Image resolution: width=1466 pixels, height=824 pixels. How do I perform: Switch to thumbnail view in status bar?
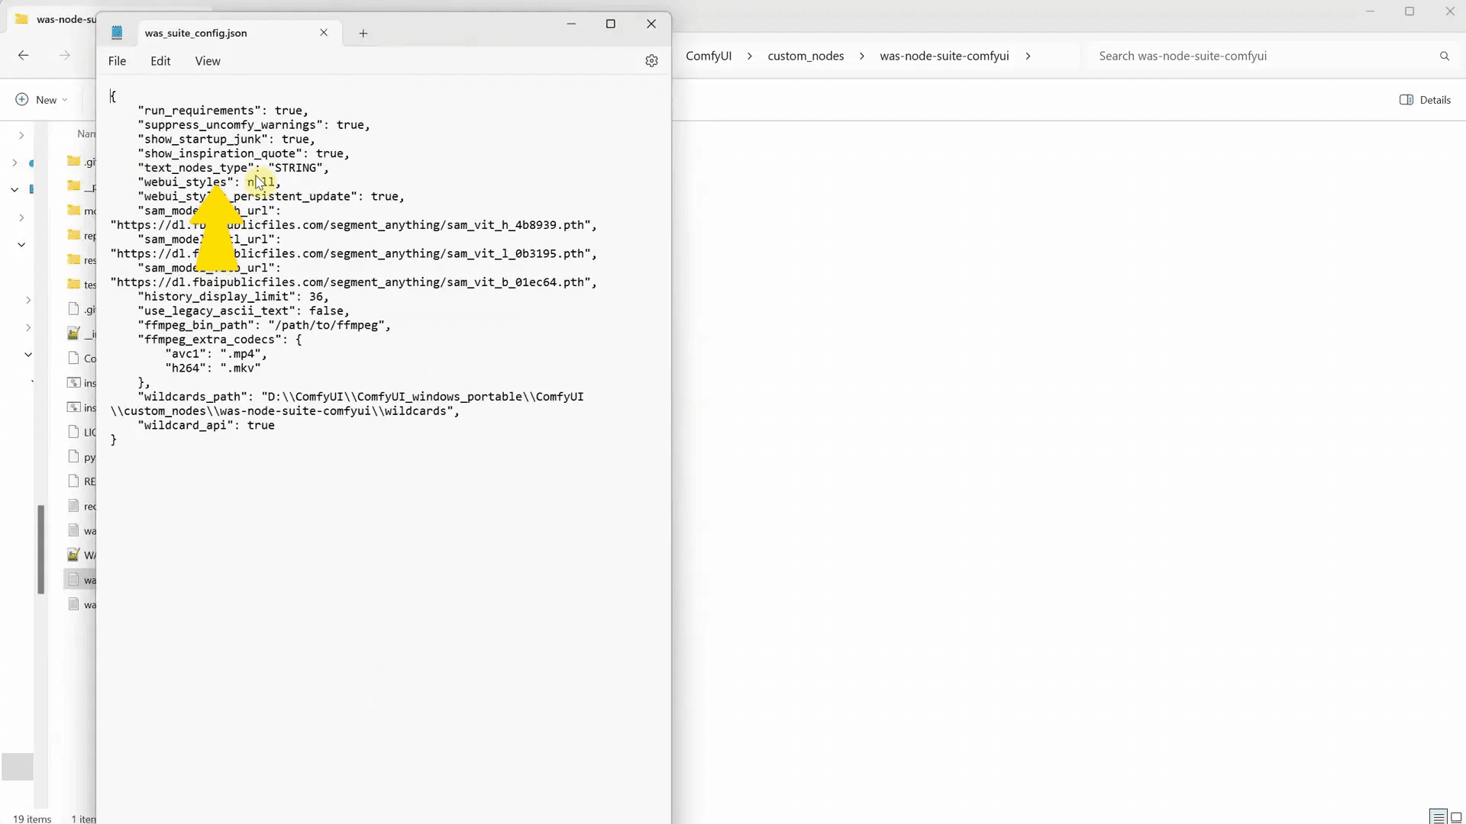(x=1455, y=816)
